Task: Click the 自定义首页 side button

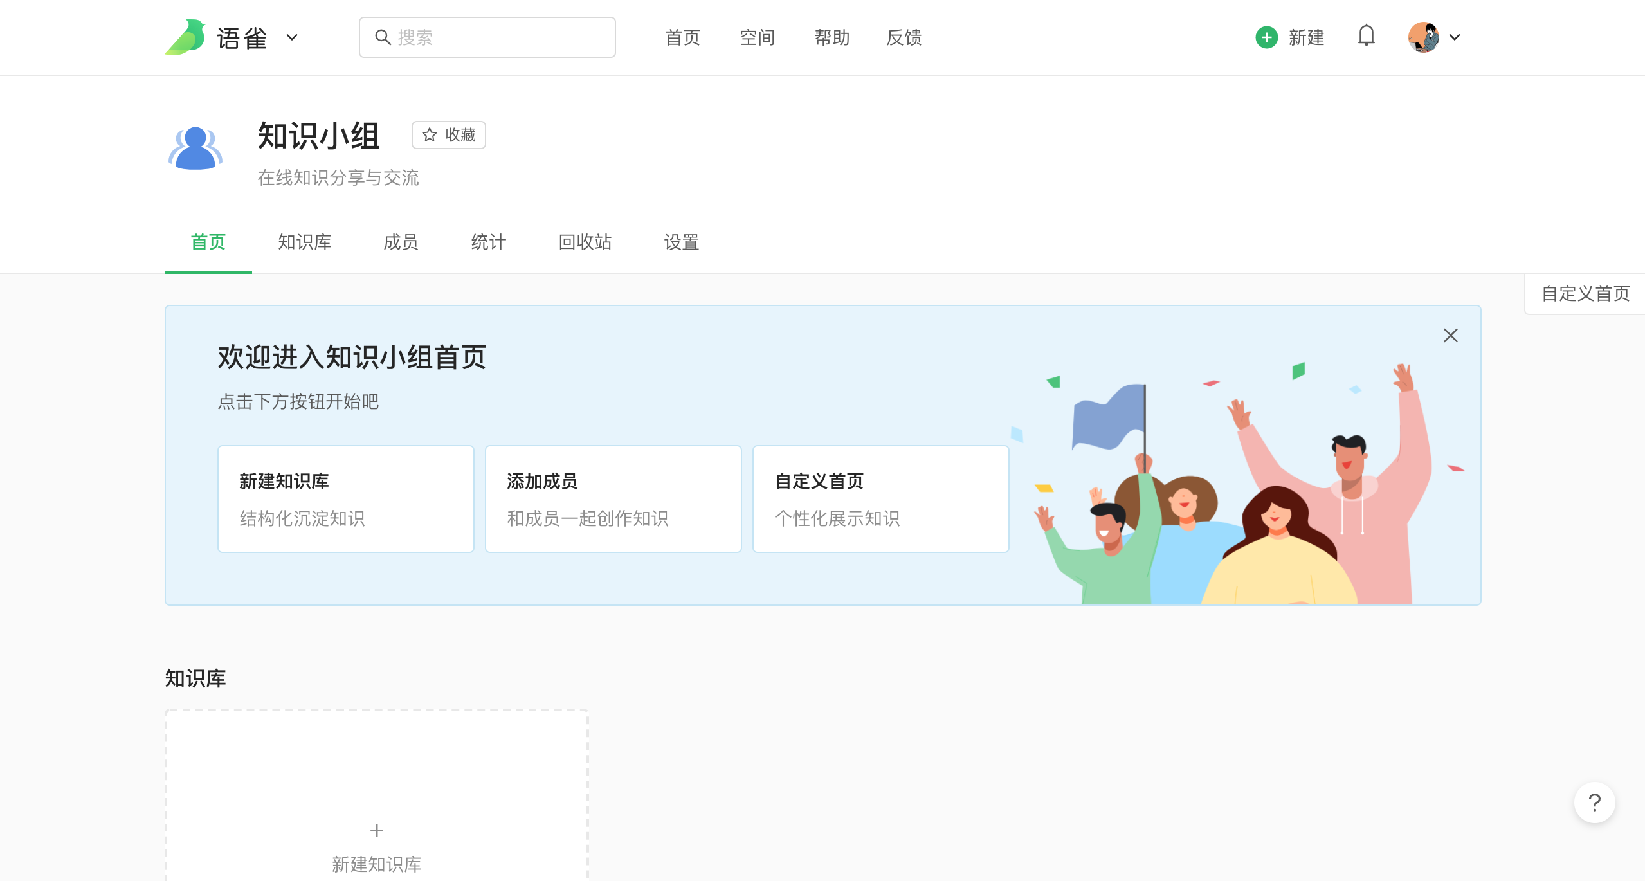Action: pos(1585,294)
